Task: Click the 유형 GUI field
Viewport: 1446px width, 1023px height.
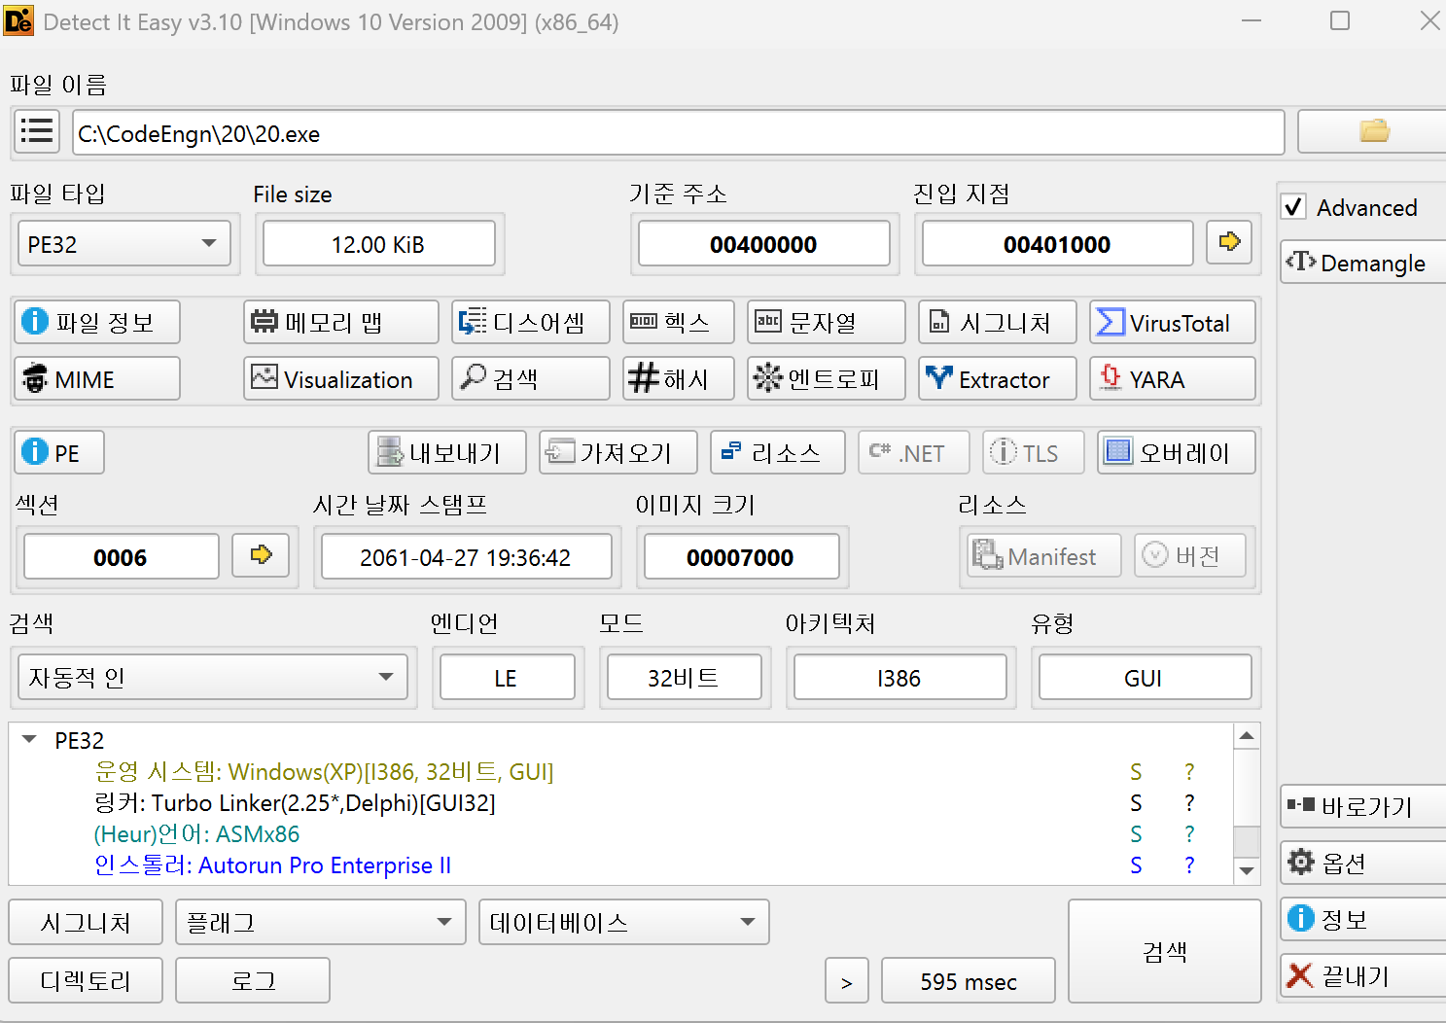Action: click(1146, 677)
